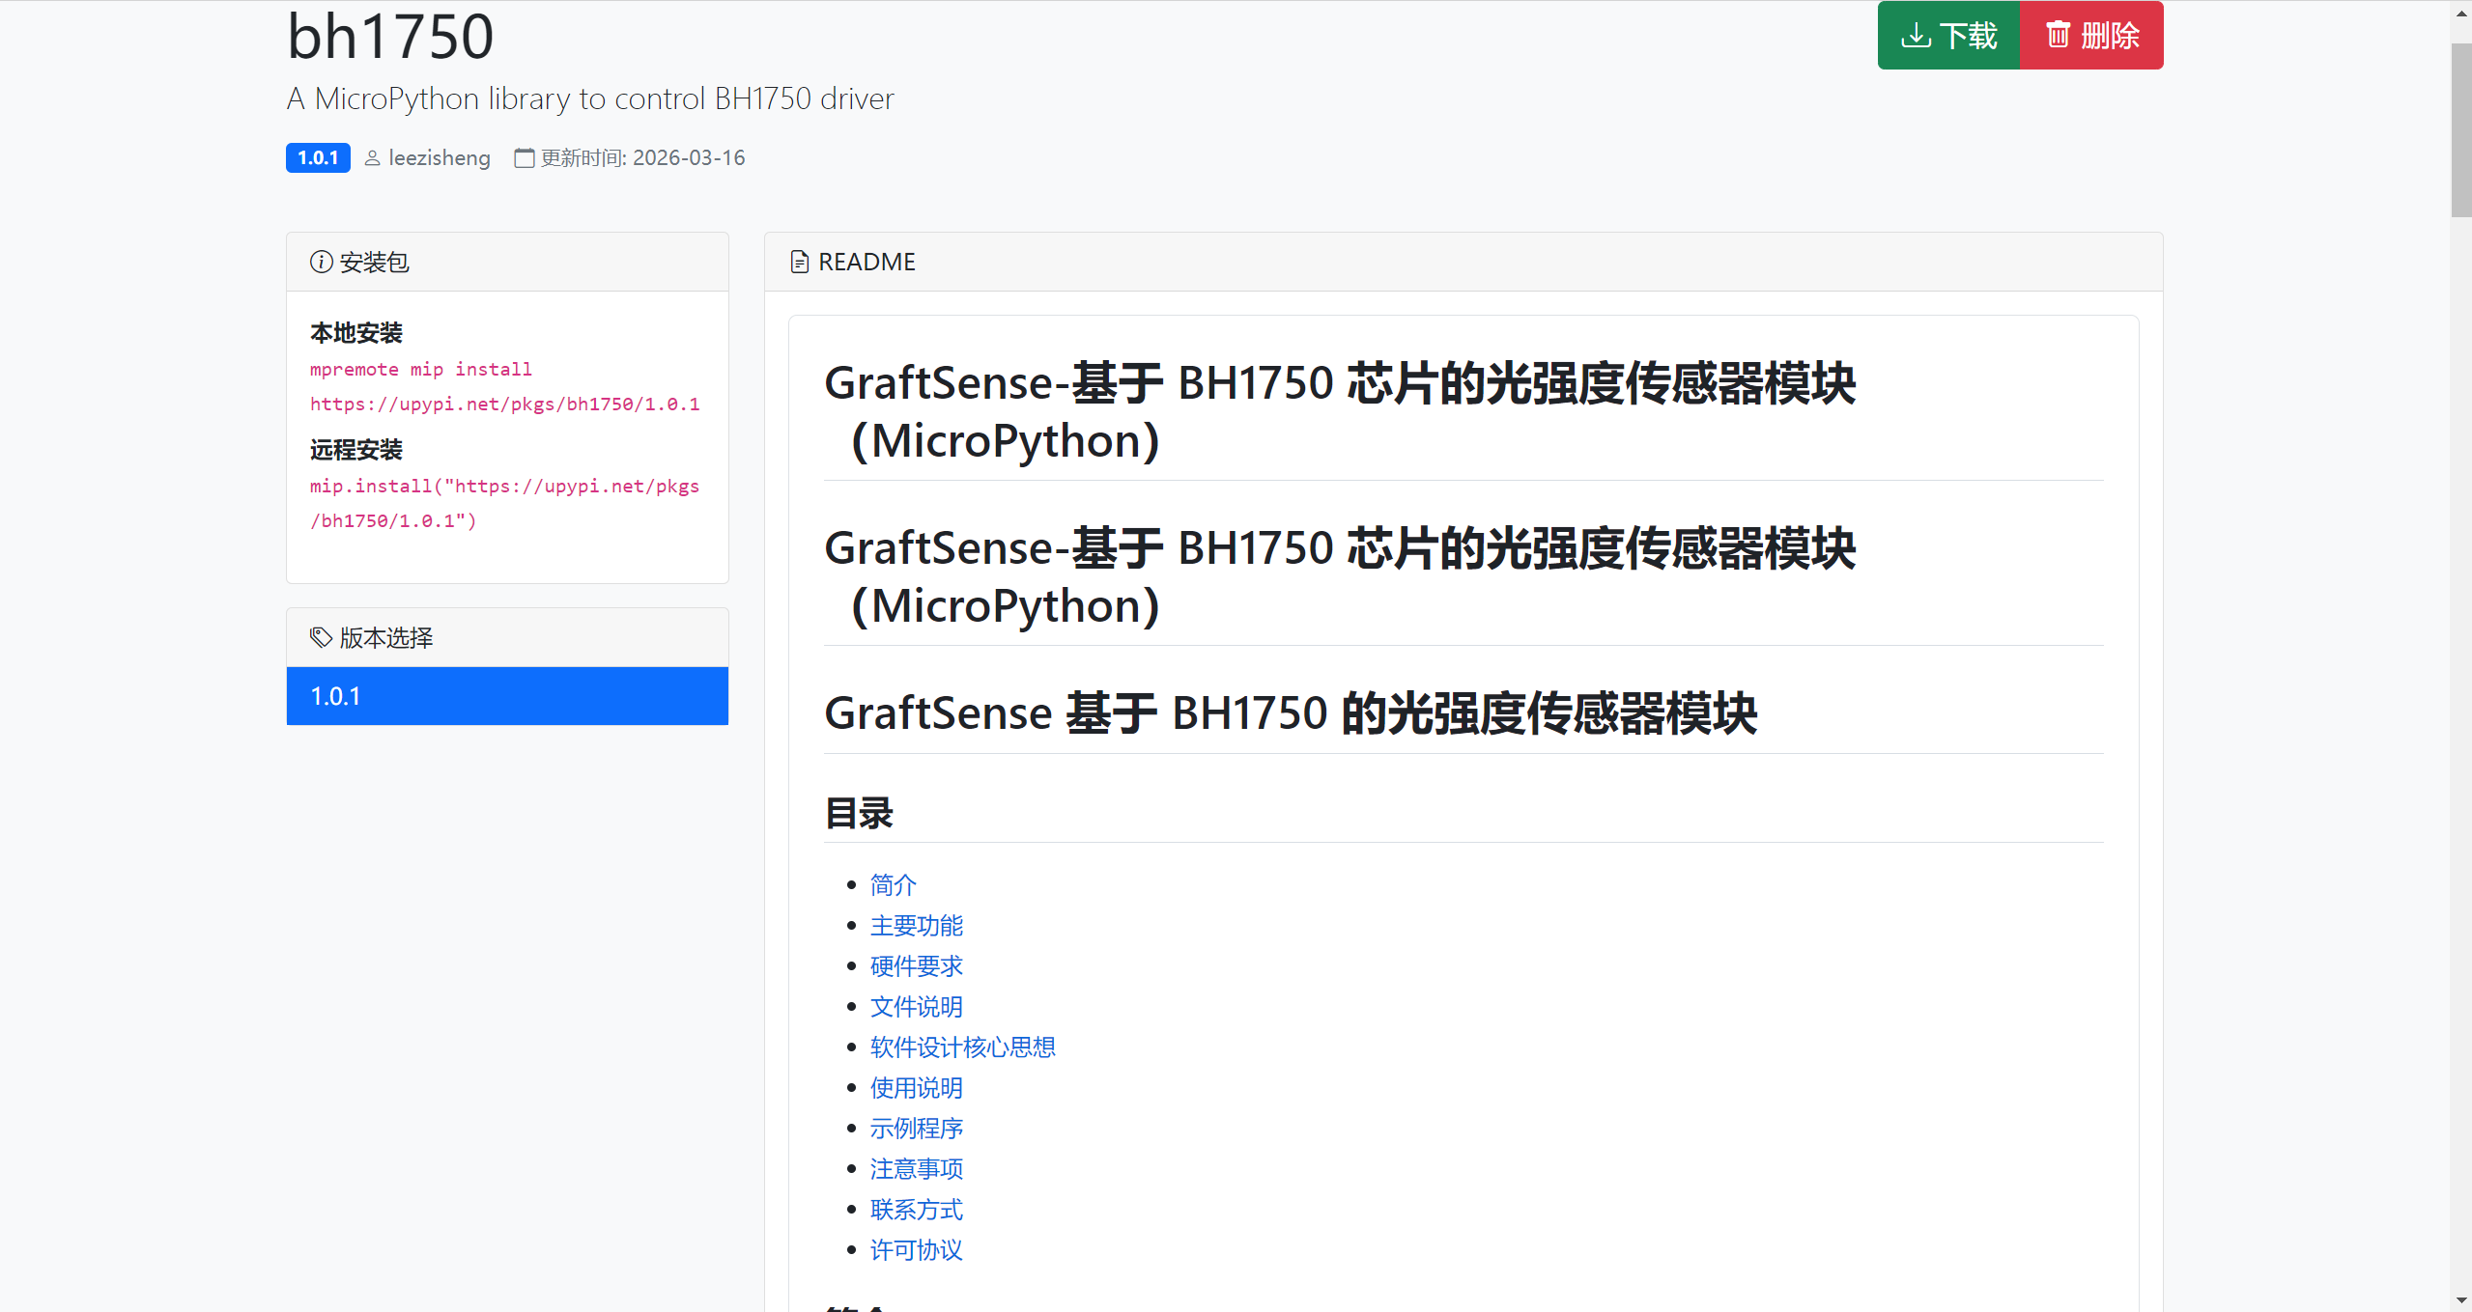Click the 目录 heading in README

coord(859,813)
